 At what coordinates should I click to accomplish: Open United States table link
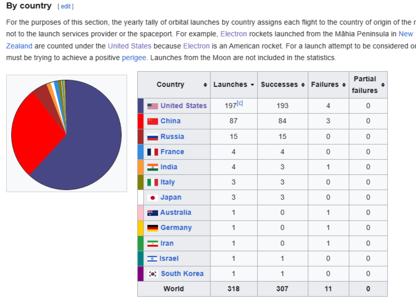tap(184, 106)
